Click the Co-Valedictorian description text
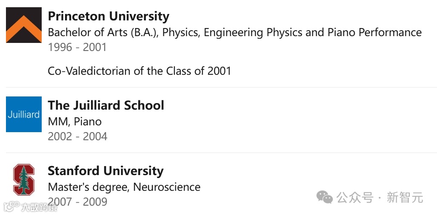Image resolution: width=437 pixels, height=215 pixels. 139,71
